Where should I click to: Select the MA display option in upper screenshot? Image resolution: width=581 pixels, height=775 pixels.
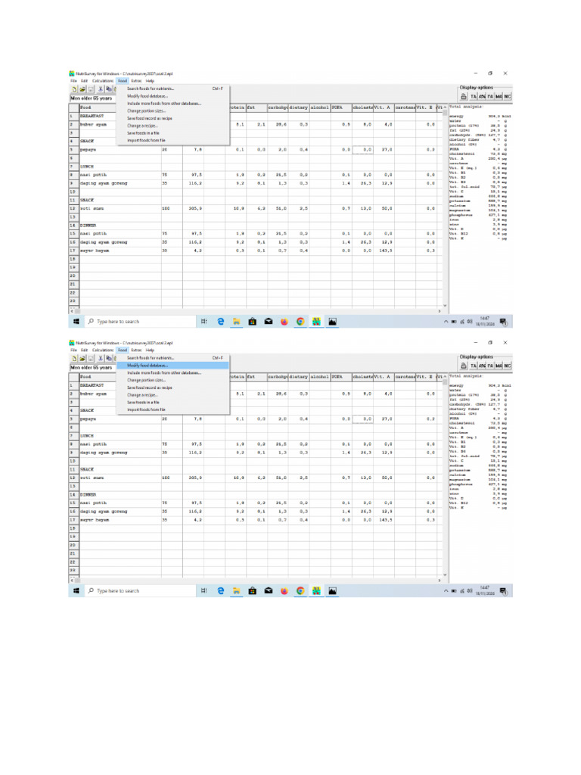[499, 96]
